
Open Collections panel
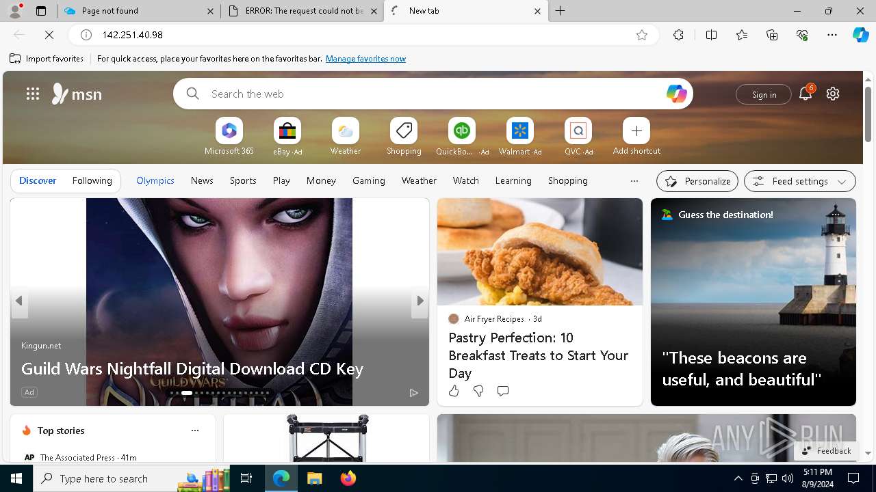772,35
